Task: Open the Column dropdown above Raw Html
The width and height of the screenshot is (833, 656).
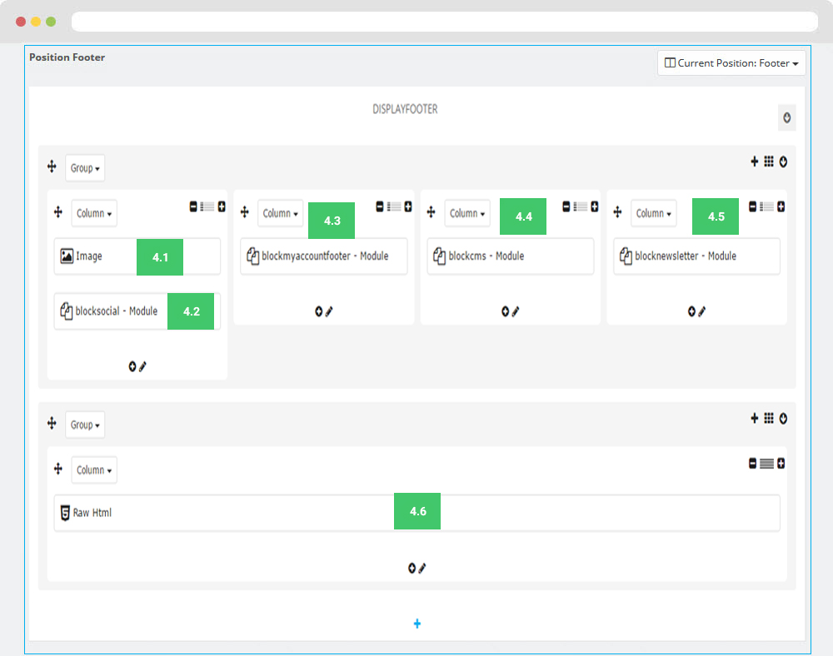Action: click(x=94, y=470)
